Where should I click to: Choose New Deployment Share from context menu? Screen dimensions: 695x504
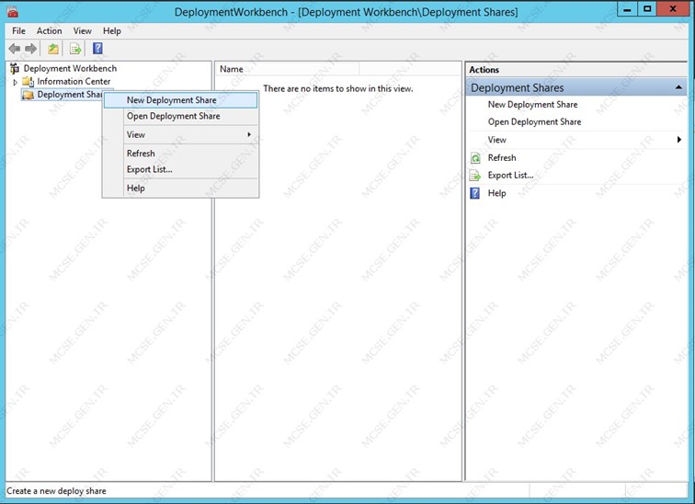180,100
